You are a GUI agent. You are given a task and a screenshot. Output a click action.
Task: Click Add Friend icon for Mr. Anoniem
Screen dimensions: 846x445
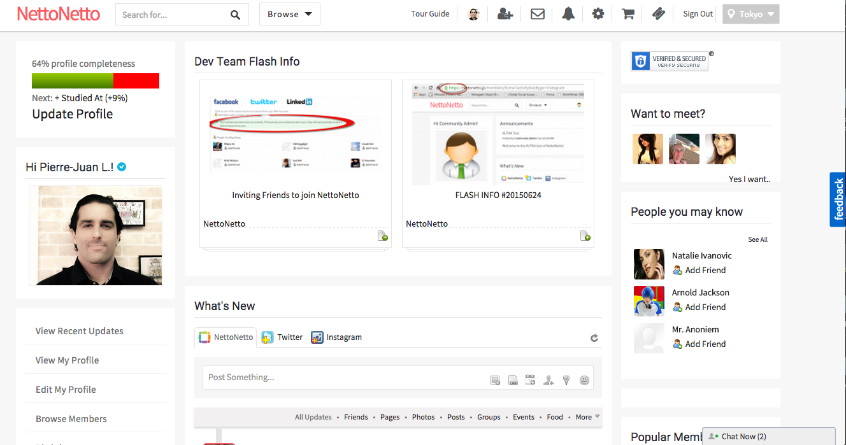678,344
